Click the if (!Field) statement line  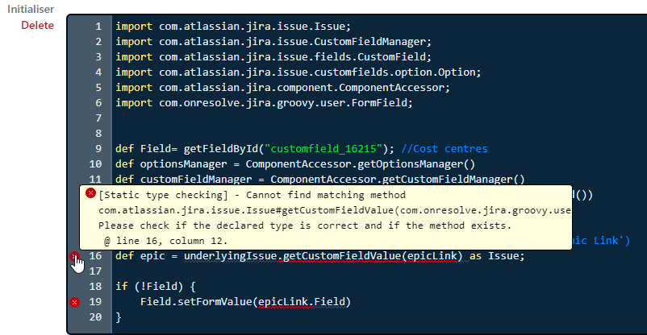coord(155,287)
